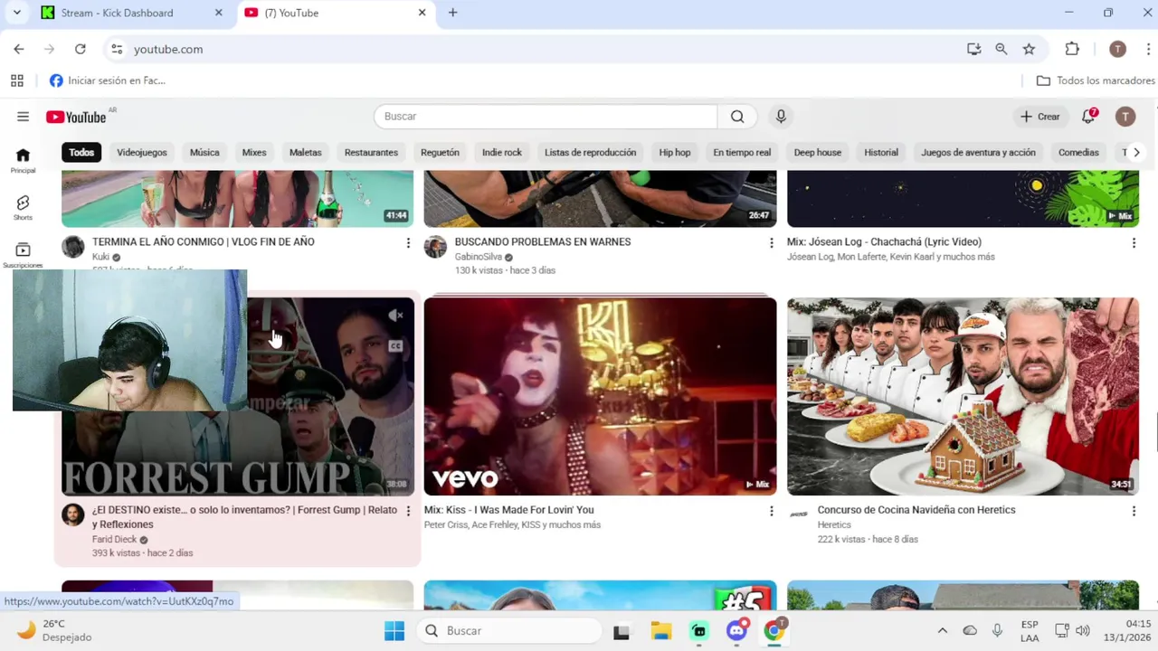Open options for Jósean Log Mix
The height and width of the screenshot is (651, 1158).
point(1134,242)
